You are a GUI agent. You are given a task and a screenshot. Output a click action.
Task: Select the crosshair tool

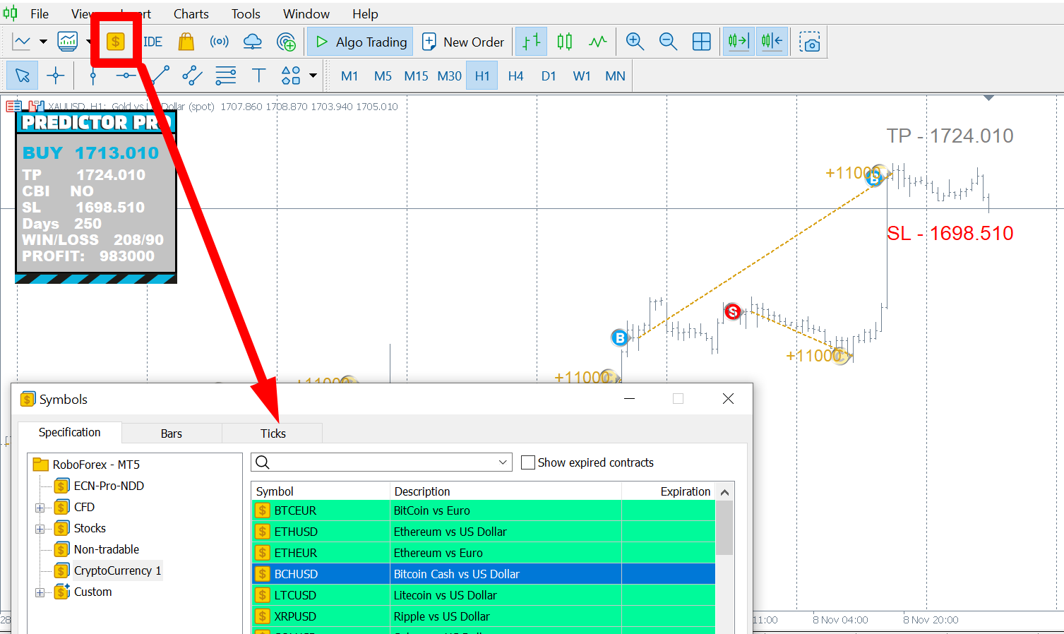[56, 76]
